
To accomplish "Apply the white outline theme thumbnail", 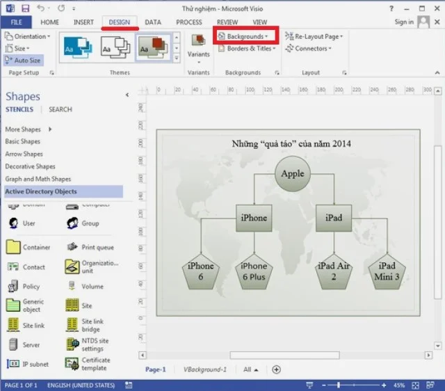I will (x=115, y=47).
